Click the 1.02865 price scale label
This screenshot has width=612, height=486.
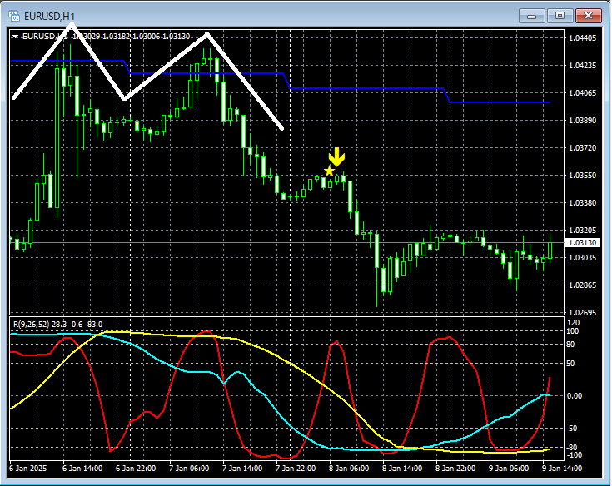pos(582,285)
